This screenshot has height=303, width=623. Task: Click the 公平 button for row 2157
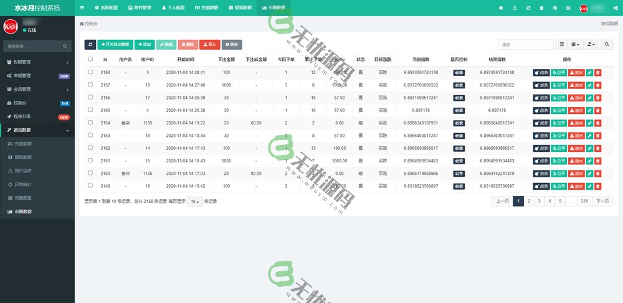(559, 85)
